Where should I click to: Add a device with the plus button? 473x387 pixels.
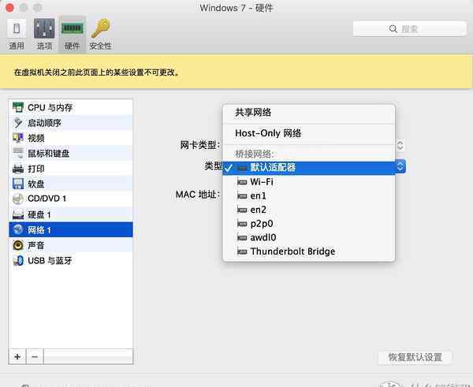click(x=17, y=357)
